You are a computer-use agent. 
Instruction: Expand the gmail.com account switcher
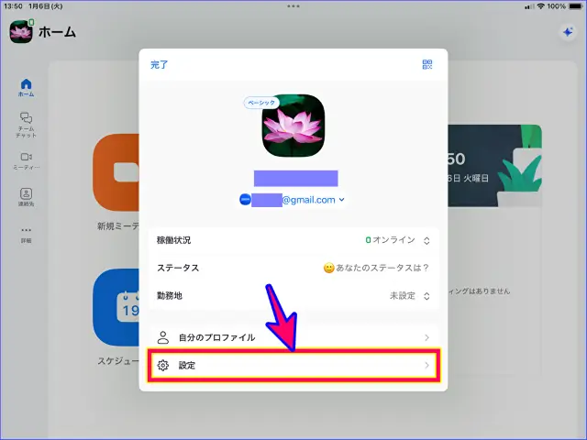(293, 200)
